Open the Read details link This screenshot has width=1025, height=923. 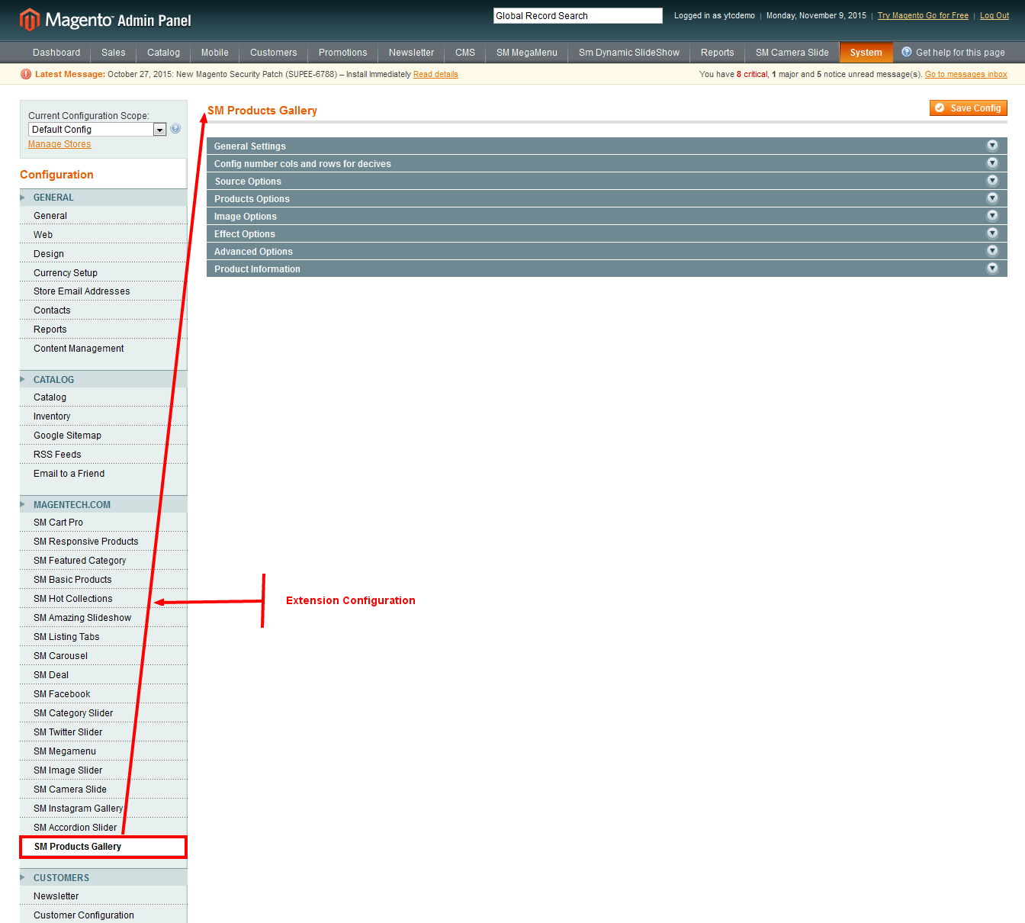435,74
